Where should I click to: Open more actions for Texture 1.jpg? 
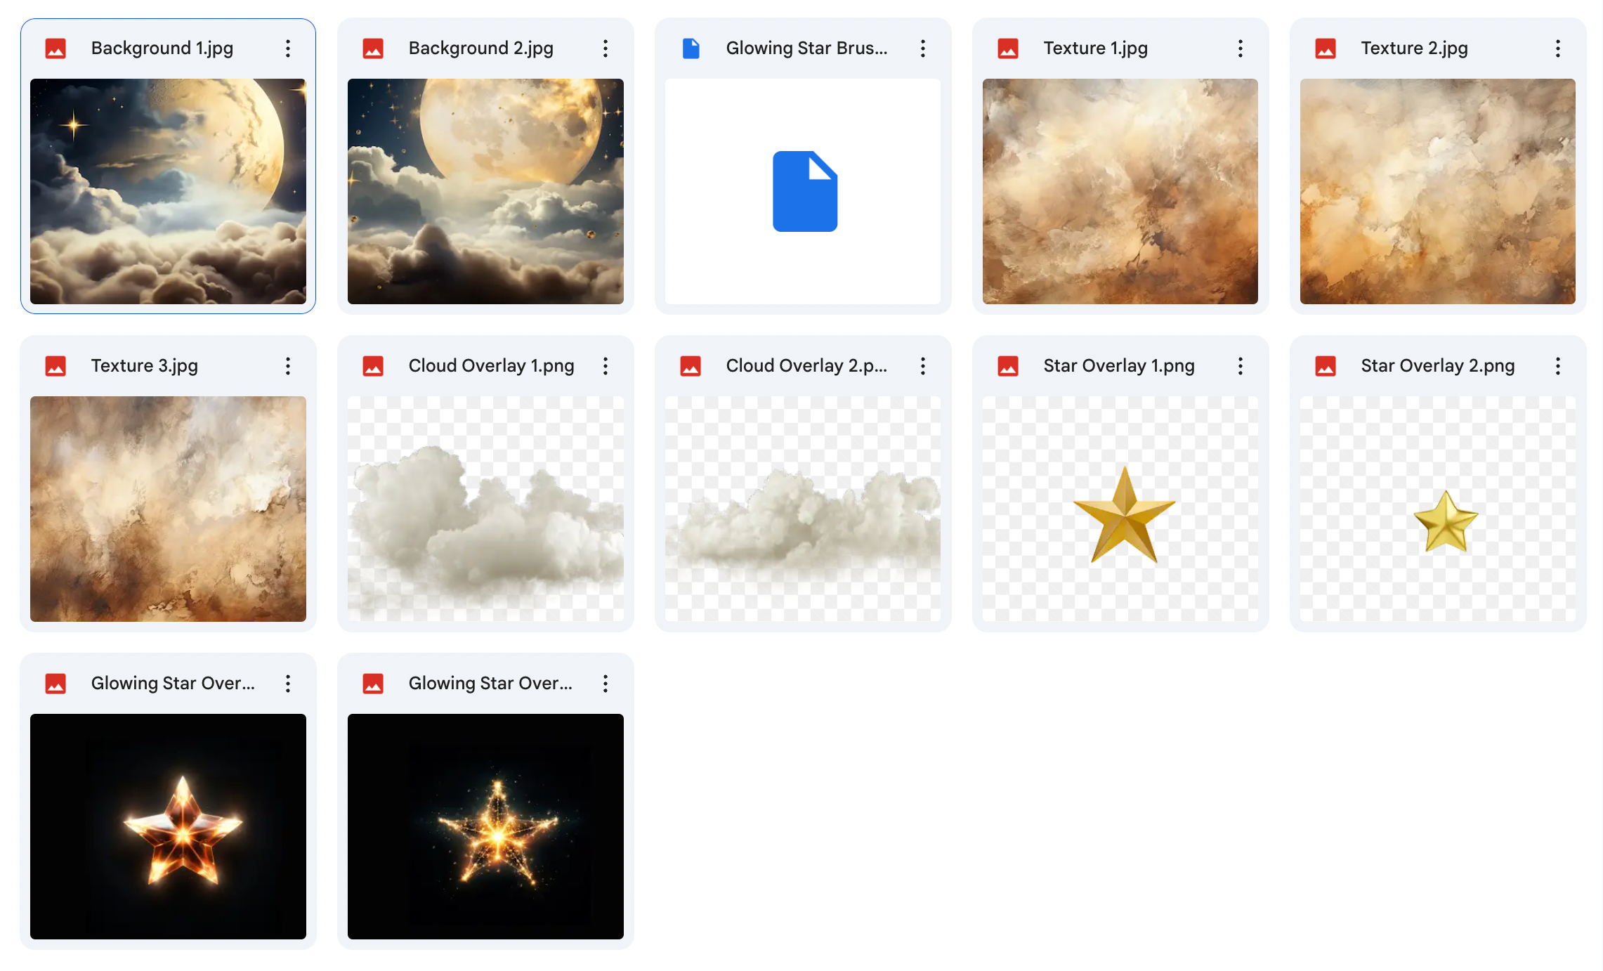pyautogui.click(x=1241, y=48)
